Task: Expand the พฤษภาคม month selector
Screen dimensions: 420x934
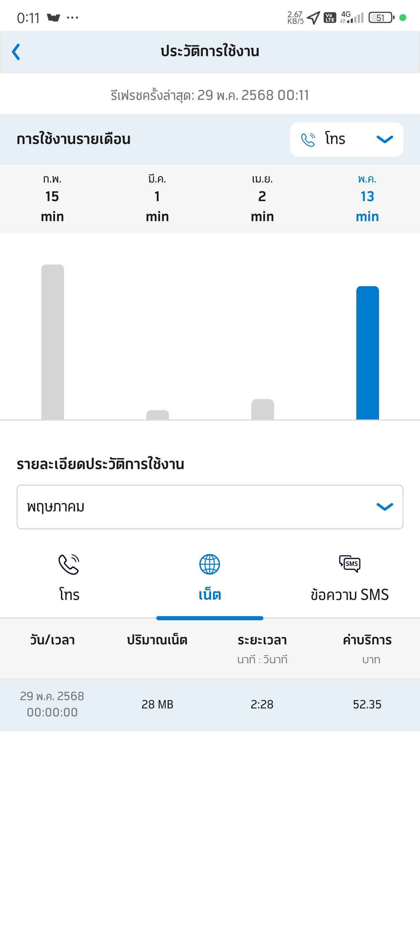Action: (210, 507)
